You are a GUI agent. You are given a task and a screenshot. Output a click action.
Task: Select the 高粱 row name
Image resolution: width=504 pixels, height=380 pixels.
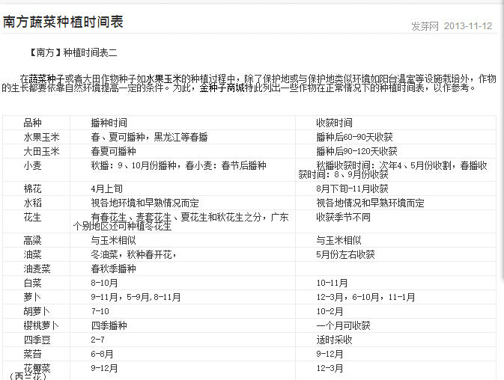[x=32, y=240]
